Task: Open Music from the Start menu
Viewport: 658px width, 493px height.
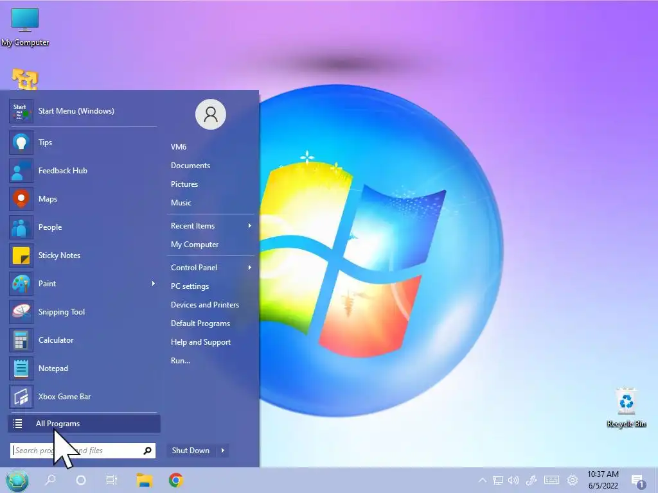Action: [x=181, y=203]
